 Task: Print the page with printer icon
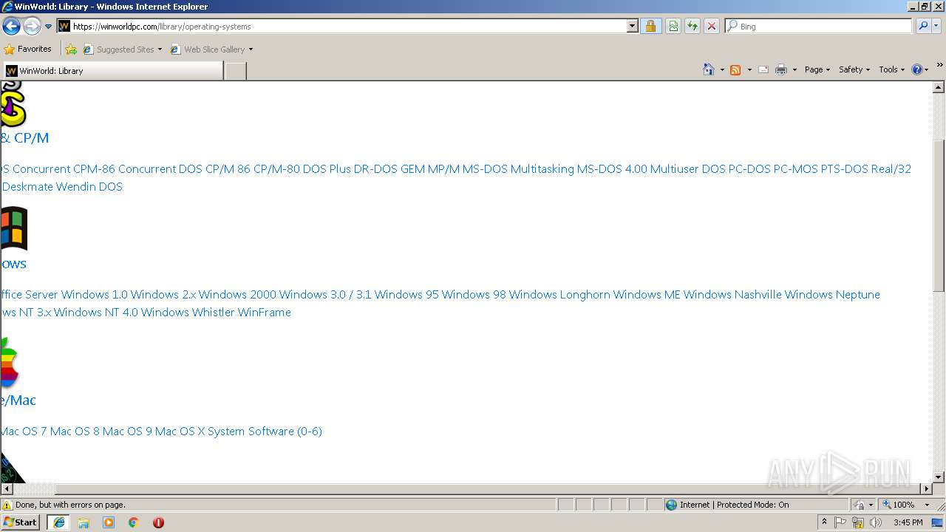781,69
